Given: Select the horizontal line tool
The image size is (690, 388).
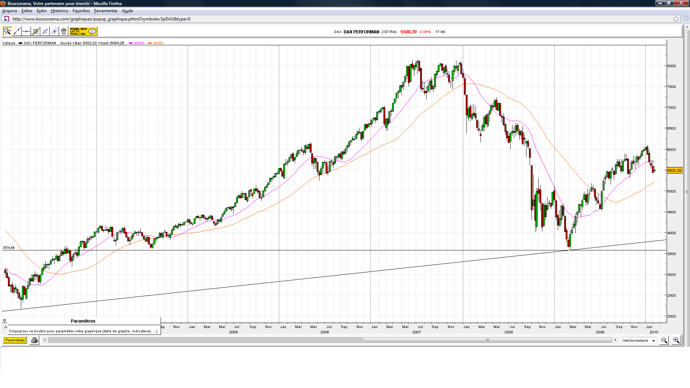Looking at the screenshot, I should click(x=26, y=32).
